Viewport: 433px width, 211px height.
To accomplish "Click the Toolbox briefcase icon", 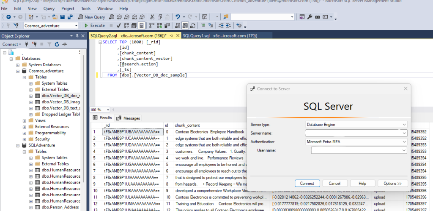I will (x=318, y=17).
